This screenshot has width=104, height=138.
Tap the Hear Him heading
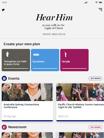click(x=54, y=18)
